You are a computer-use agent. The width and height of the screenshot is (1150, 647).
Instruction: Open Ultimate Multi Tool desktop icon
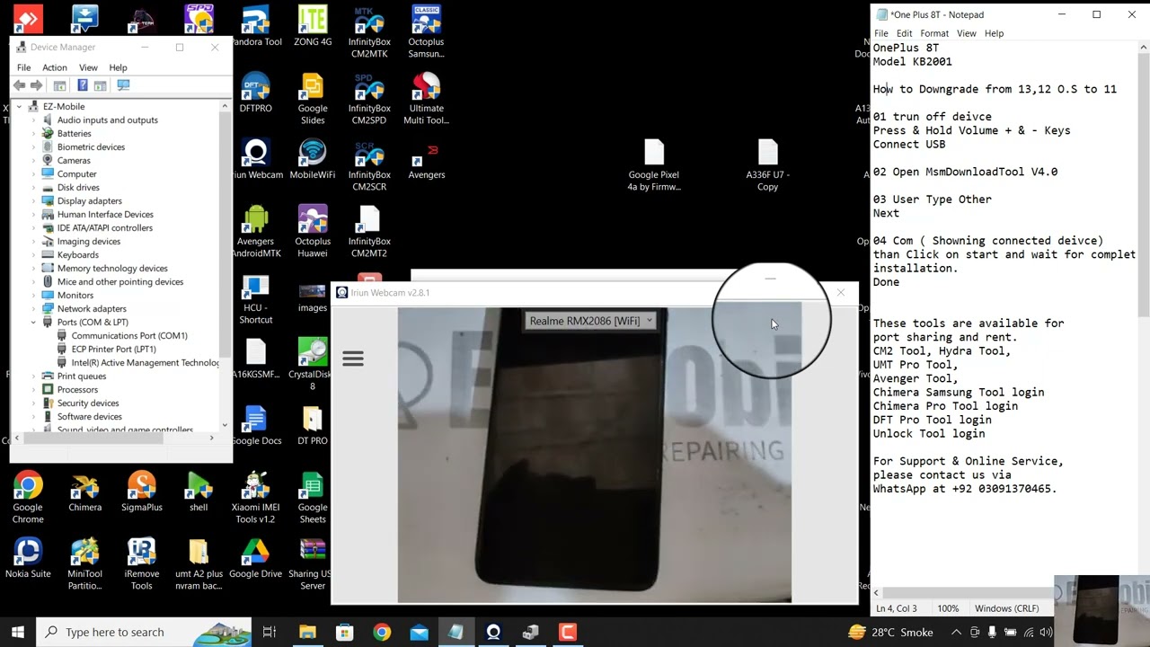click(426, 99)
